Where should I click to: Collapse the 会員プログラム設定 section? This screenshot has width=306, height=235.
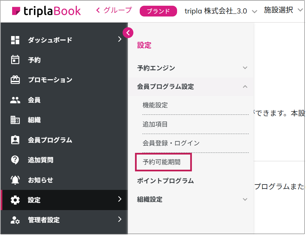point(191,87)
